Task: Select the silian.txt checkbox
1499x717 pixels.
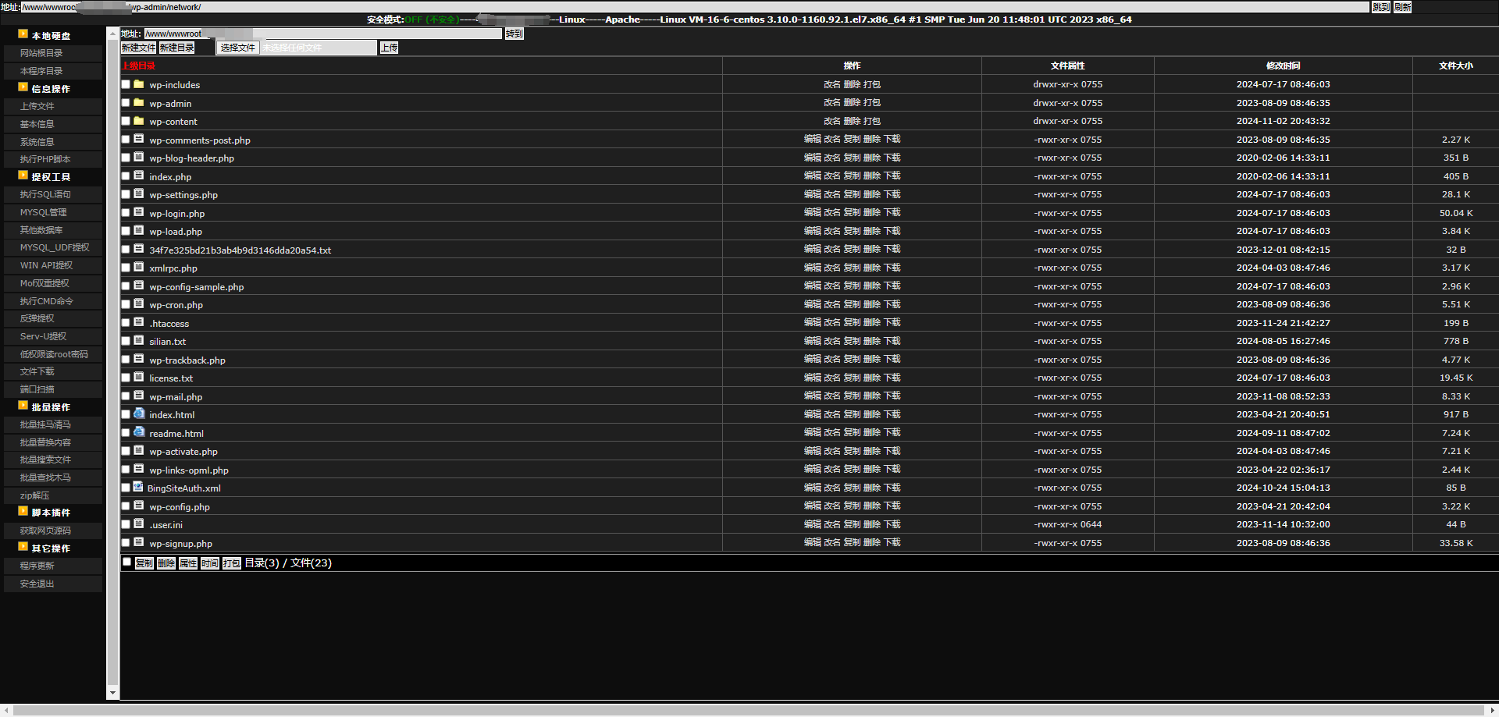Action: tap(126, 341)
